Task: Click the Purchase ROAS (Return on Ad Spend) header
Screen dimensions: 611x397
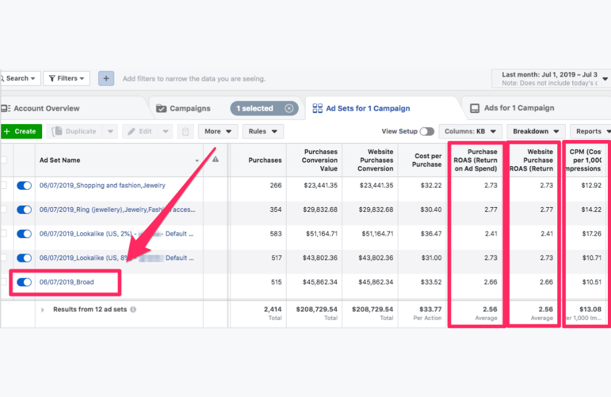Action: (x=476, y=160)
